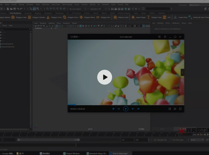209x155 pixels.
Task: Open the Poly Modeling shelf tab
Action: pyautogui.click(x=15, y=13)
